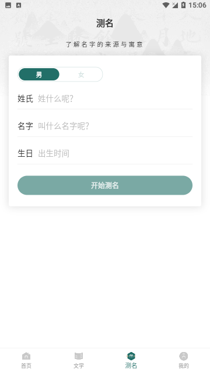Tap the image notification icon
Viewport: 210px width, 373px height.
pos(8,5)
